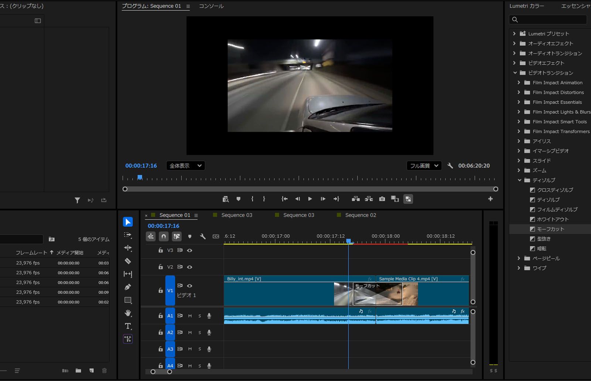Toggle lock on track V2
The height and width of the screenshot is (381, 591).
[161, 267]
